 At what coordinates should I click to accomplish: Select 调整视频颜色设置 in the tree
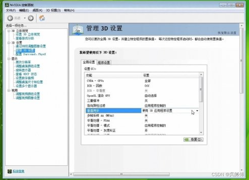tap(28, 94)
